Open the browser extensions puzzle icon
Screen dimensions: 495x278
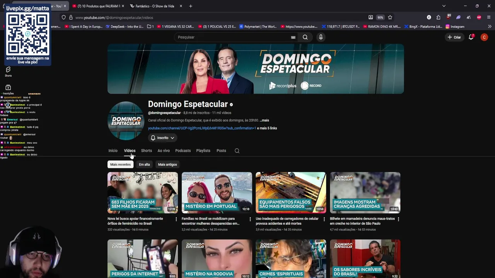point(438,17)
